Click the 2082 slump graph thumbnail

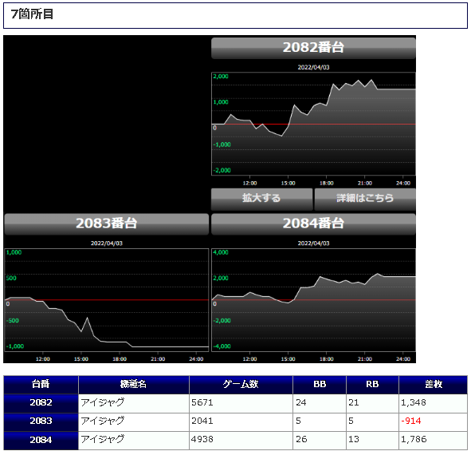click(313, 124)
